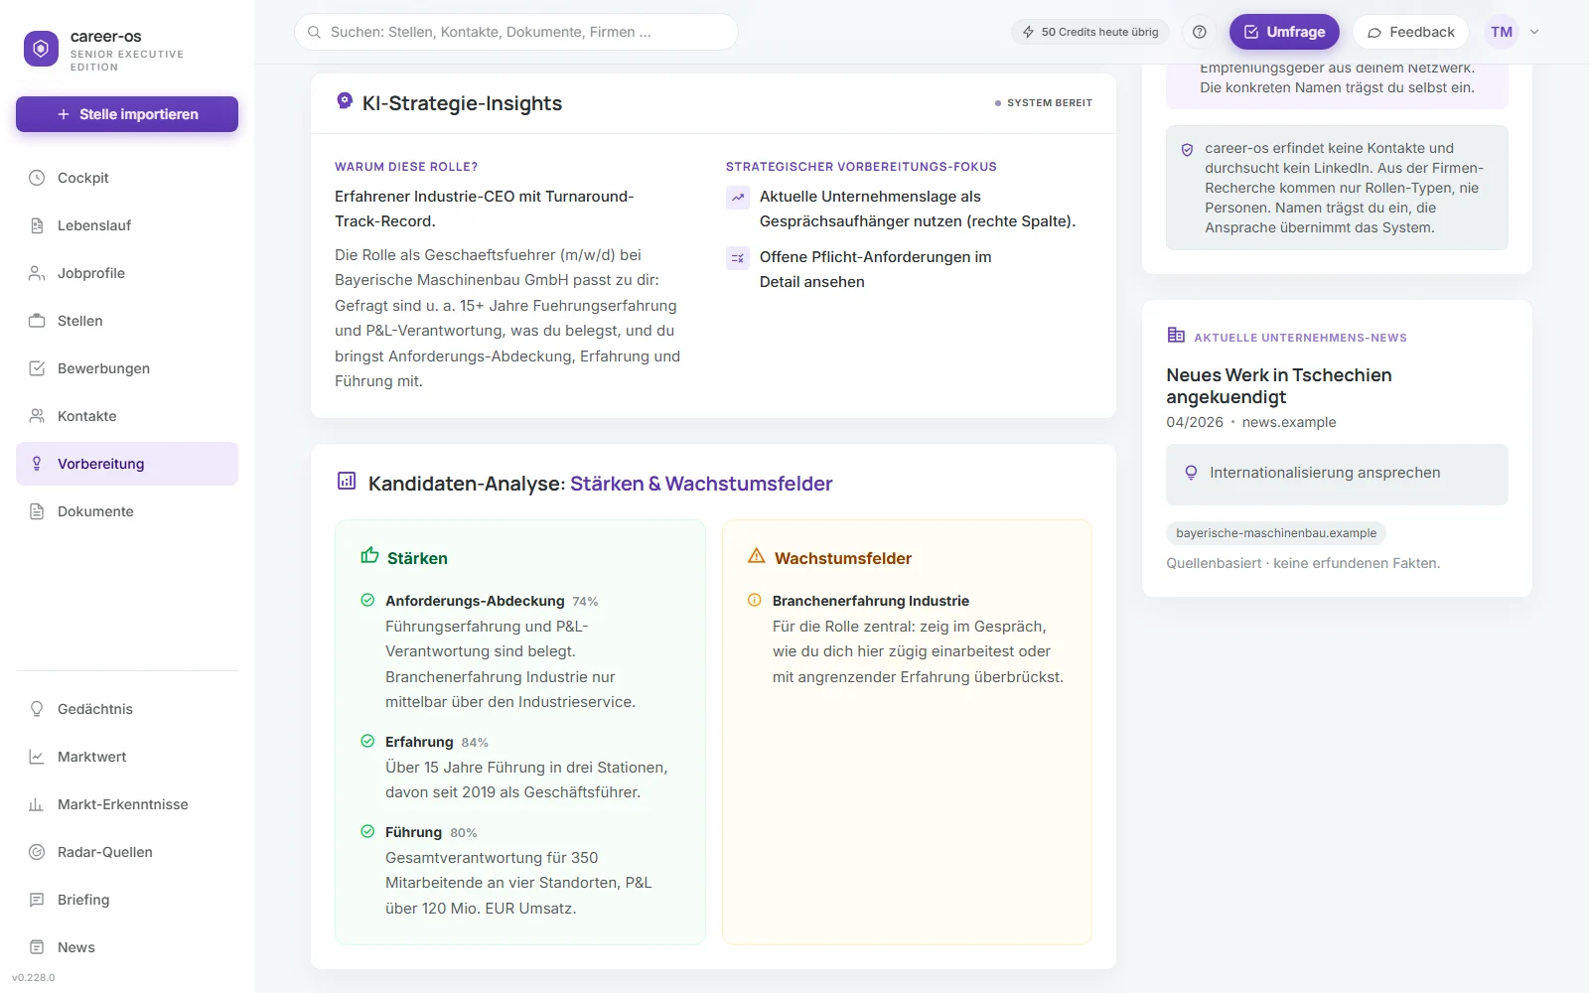Open the TM profile avatar
The width and height of the screenshot is (1589, 993).
coord(1502,32)
